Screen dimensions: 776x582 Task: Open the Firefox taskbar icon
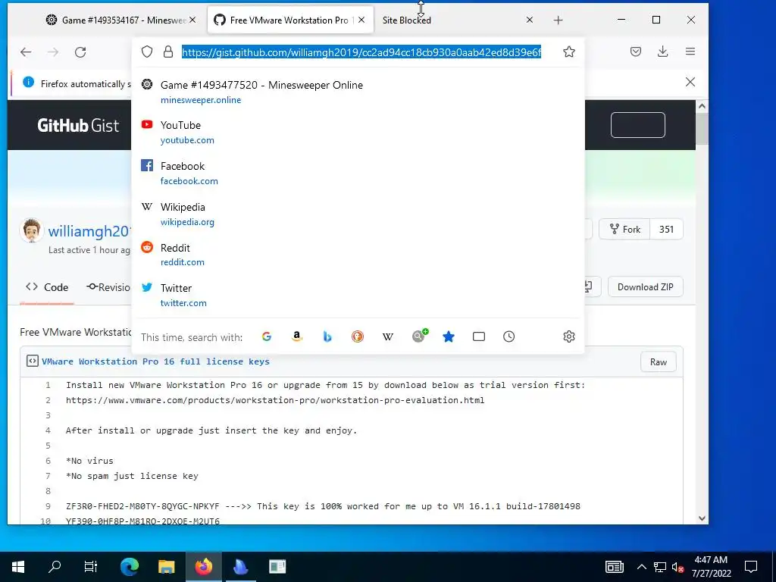pos(203,566)
